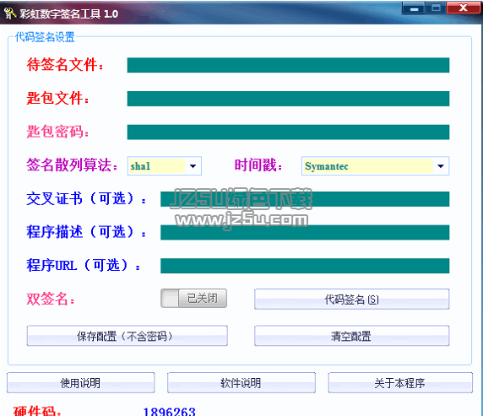483x416 pixels.
Task: Focus the 匙包密码 password field
Action: (288, 132)
